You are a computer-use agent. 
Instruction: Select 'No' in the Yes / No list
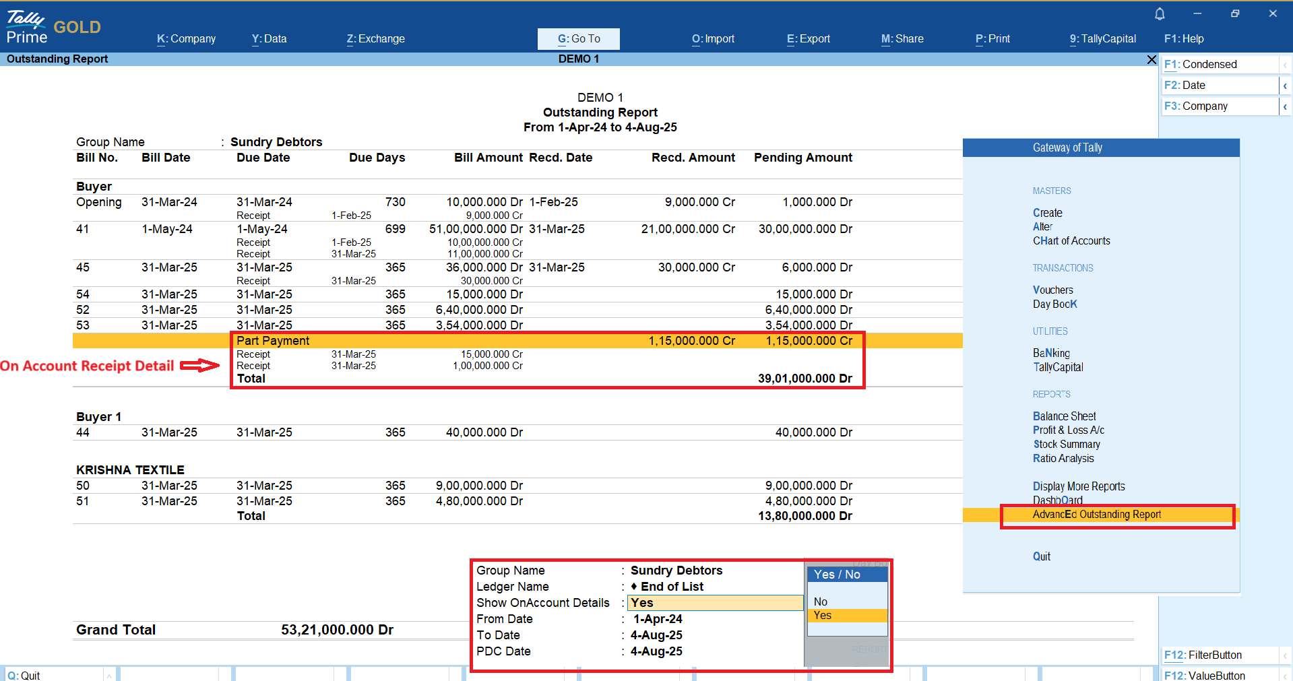click(821, 602)
